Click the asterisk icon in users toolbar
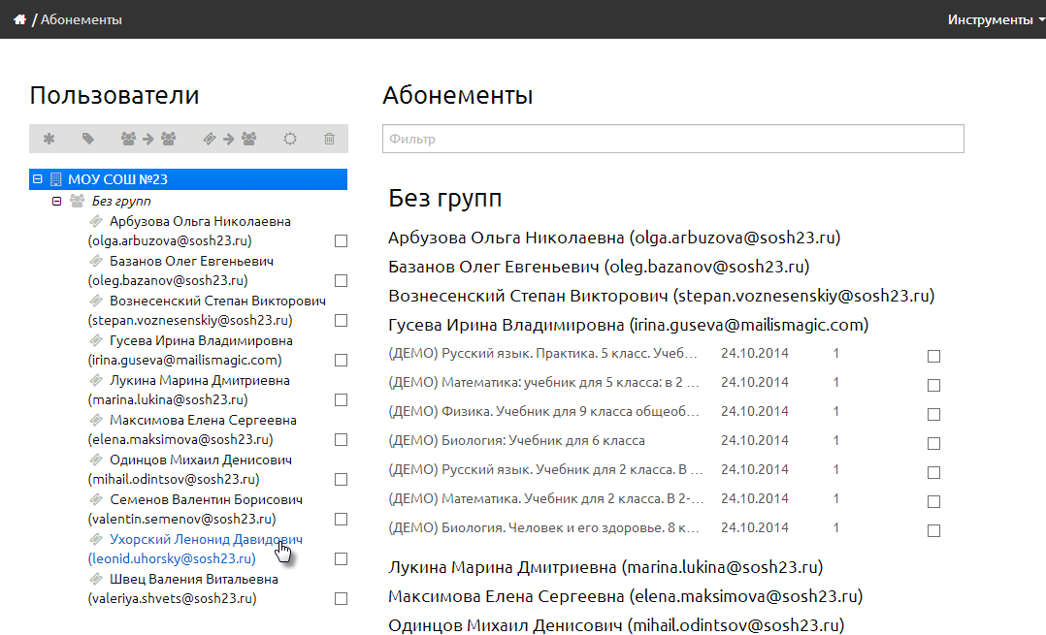Viewport: 1046px width, 635px height. tap(49, 139)
